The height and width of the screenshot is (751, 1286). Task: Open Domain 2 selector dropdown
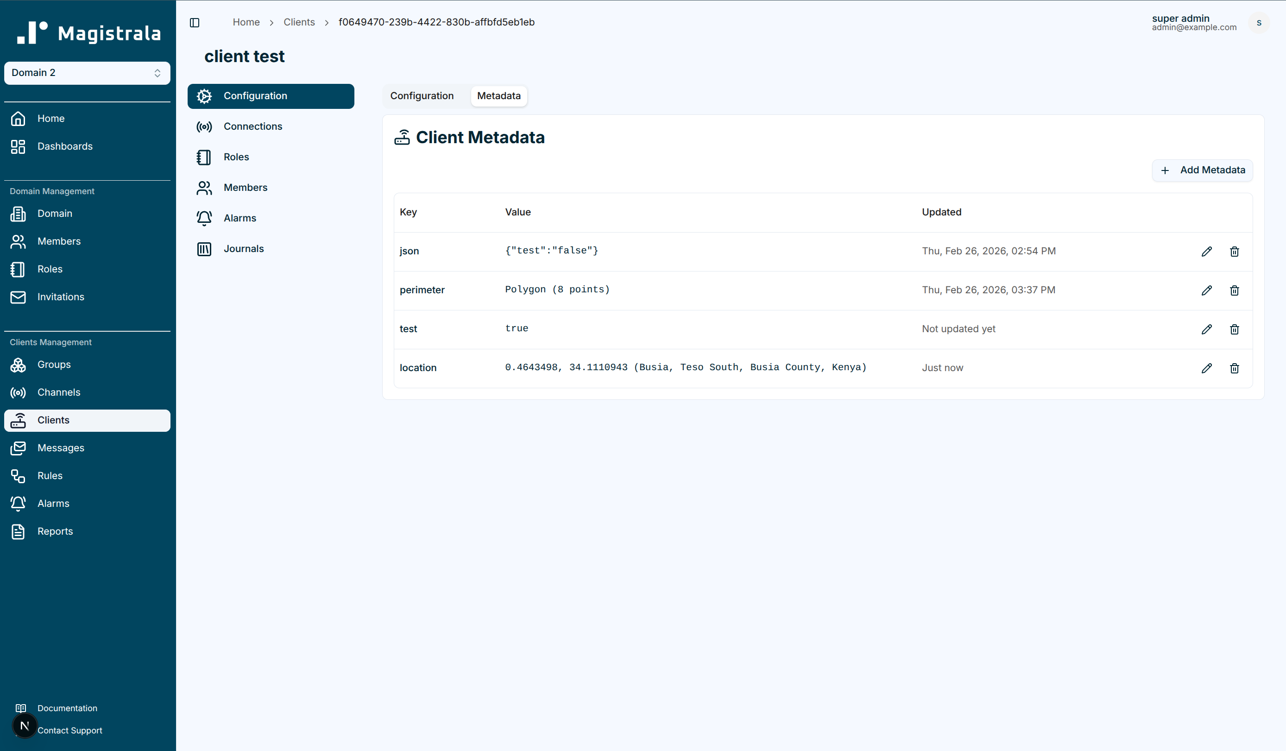coord(87,73)
